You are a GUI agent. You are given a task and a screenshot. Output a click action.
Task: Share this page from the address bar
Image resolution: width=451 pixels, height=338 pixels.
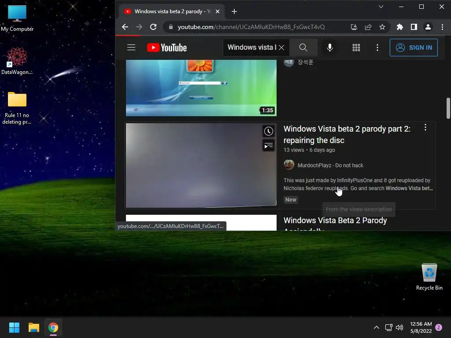click(368, 27)
